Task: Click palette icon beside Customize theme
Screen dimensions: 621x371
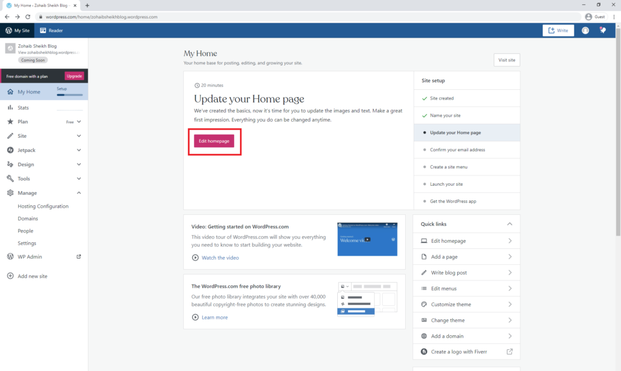Action: [x=424, y=304]
